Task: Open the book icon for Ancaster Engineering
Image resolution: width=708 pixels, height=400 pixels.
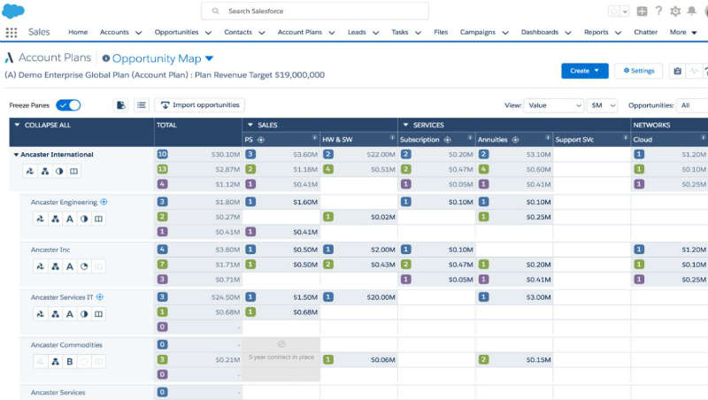Action: click(98, 219)
